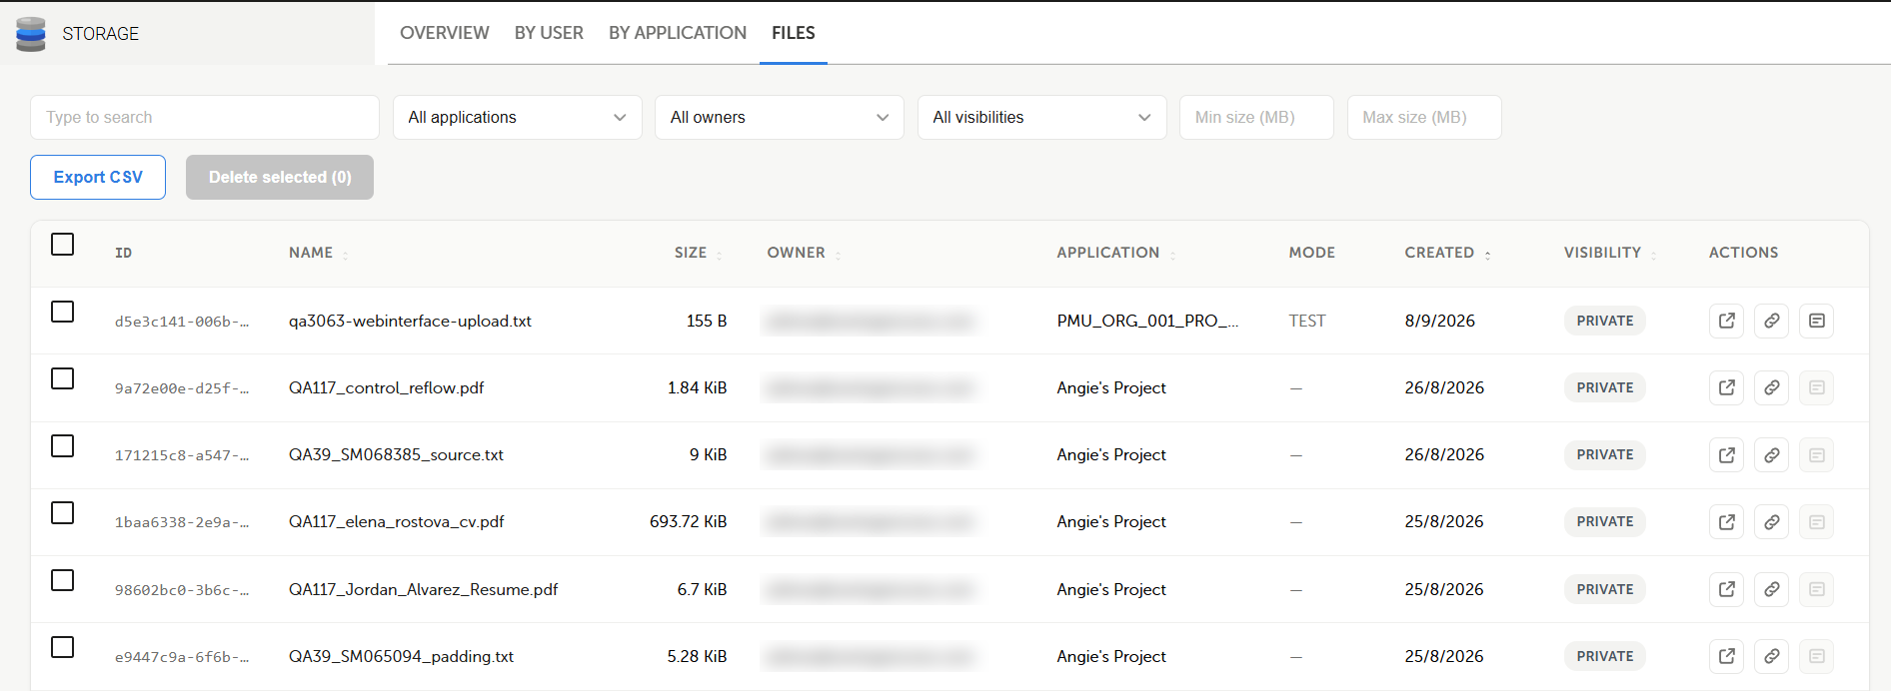Open QA39_SM065094_padding.txt externally
This screenshot has width=1891, height=691.
pos(1726,656)
